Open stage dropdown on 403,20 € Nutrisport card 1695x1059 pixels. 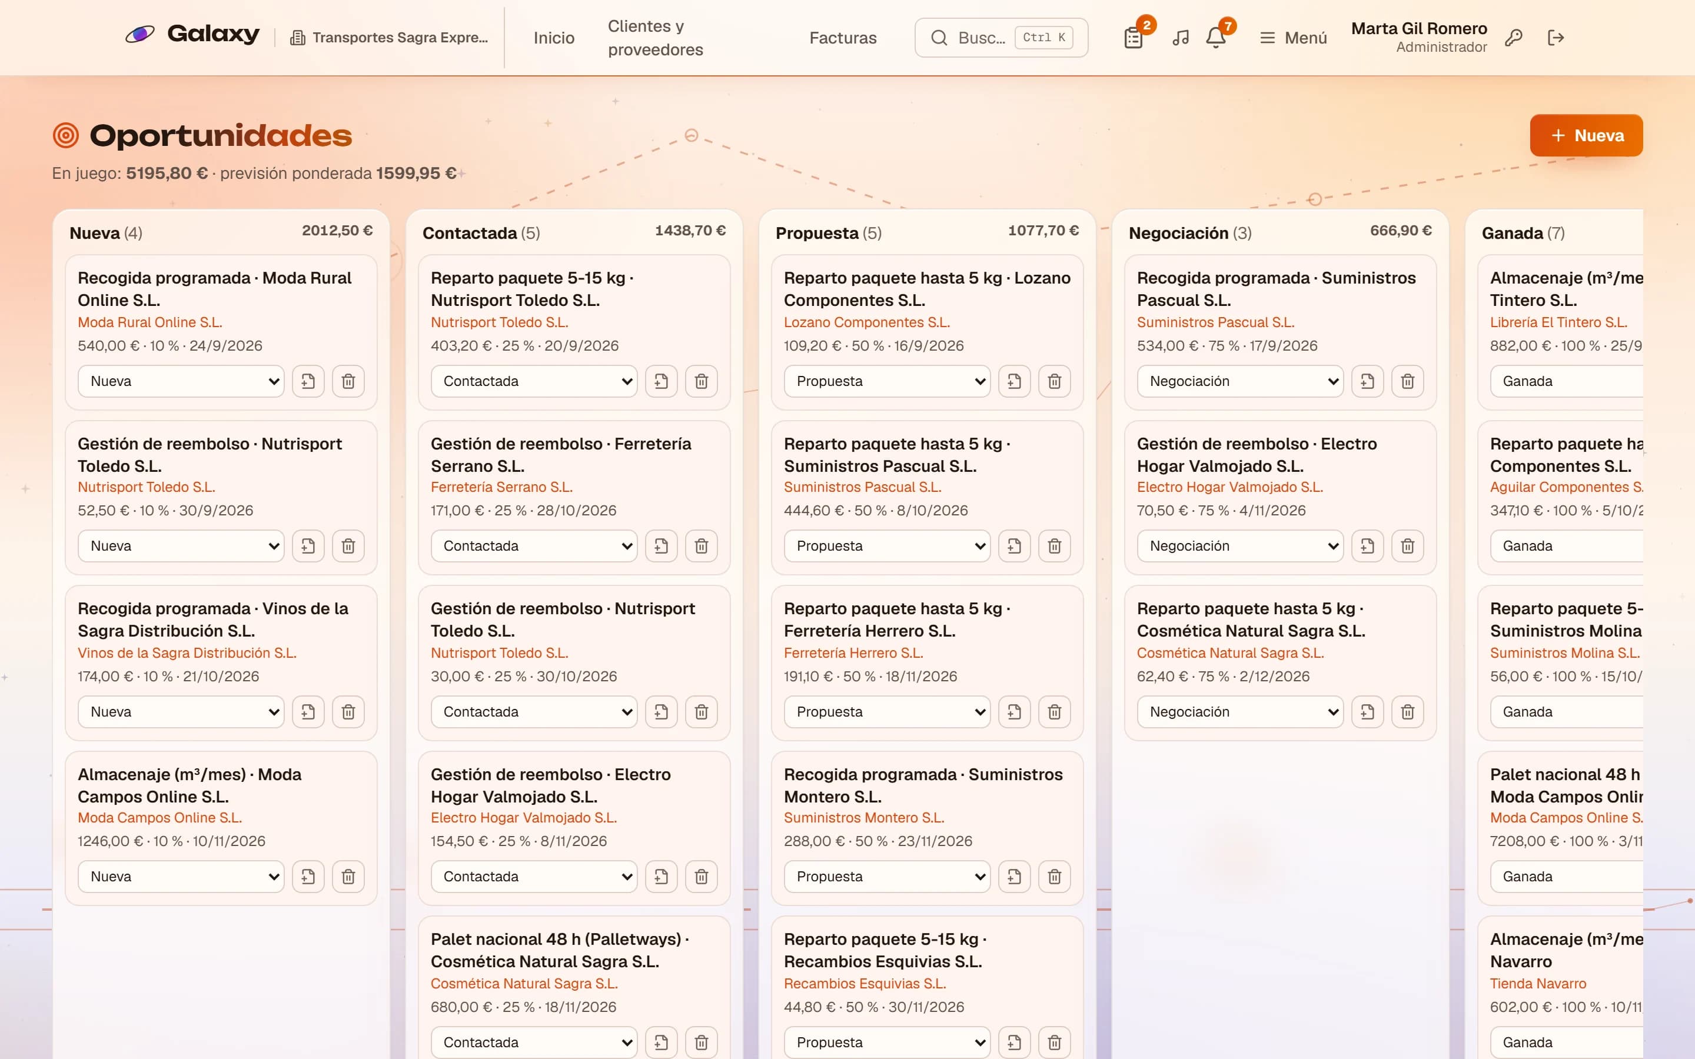(x=534, y=381)
